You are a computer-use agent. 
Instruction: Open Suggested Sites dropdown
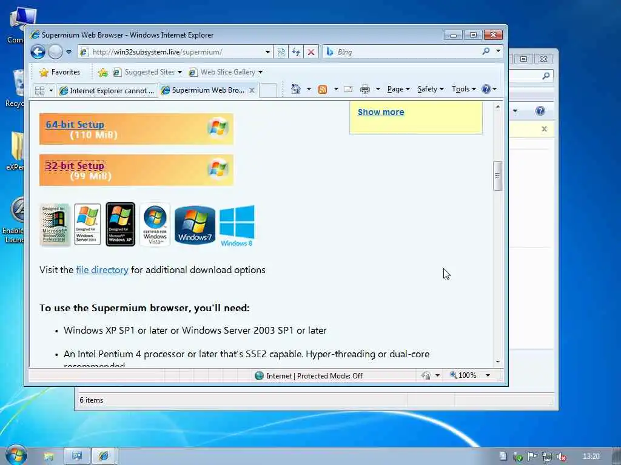[x=148, y=72]
